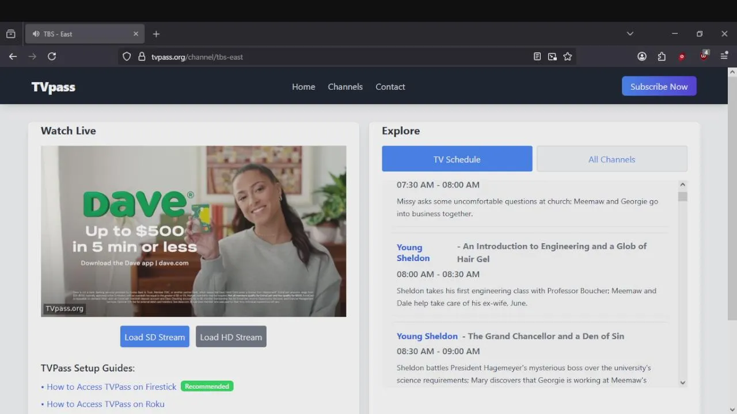Open How to Access TVPass on Firestick
Image resolution: width=737 pixels, height=414 pixels.
click(x=112, y=387)
